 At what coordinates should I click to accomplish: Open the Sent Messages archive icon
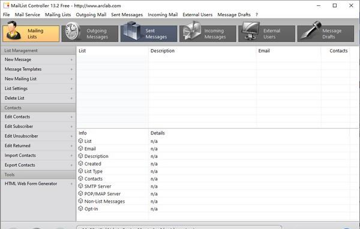click(131, 31)
